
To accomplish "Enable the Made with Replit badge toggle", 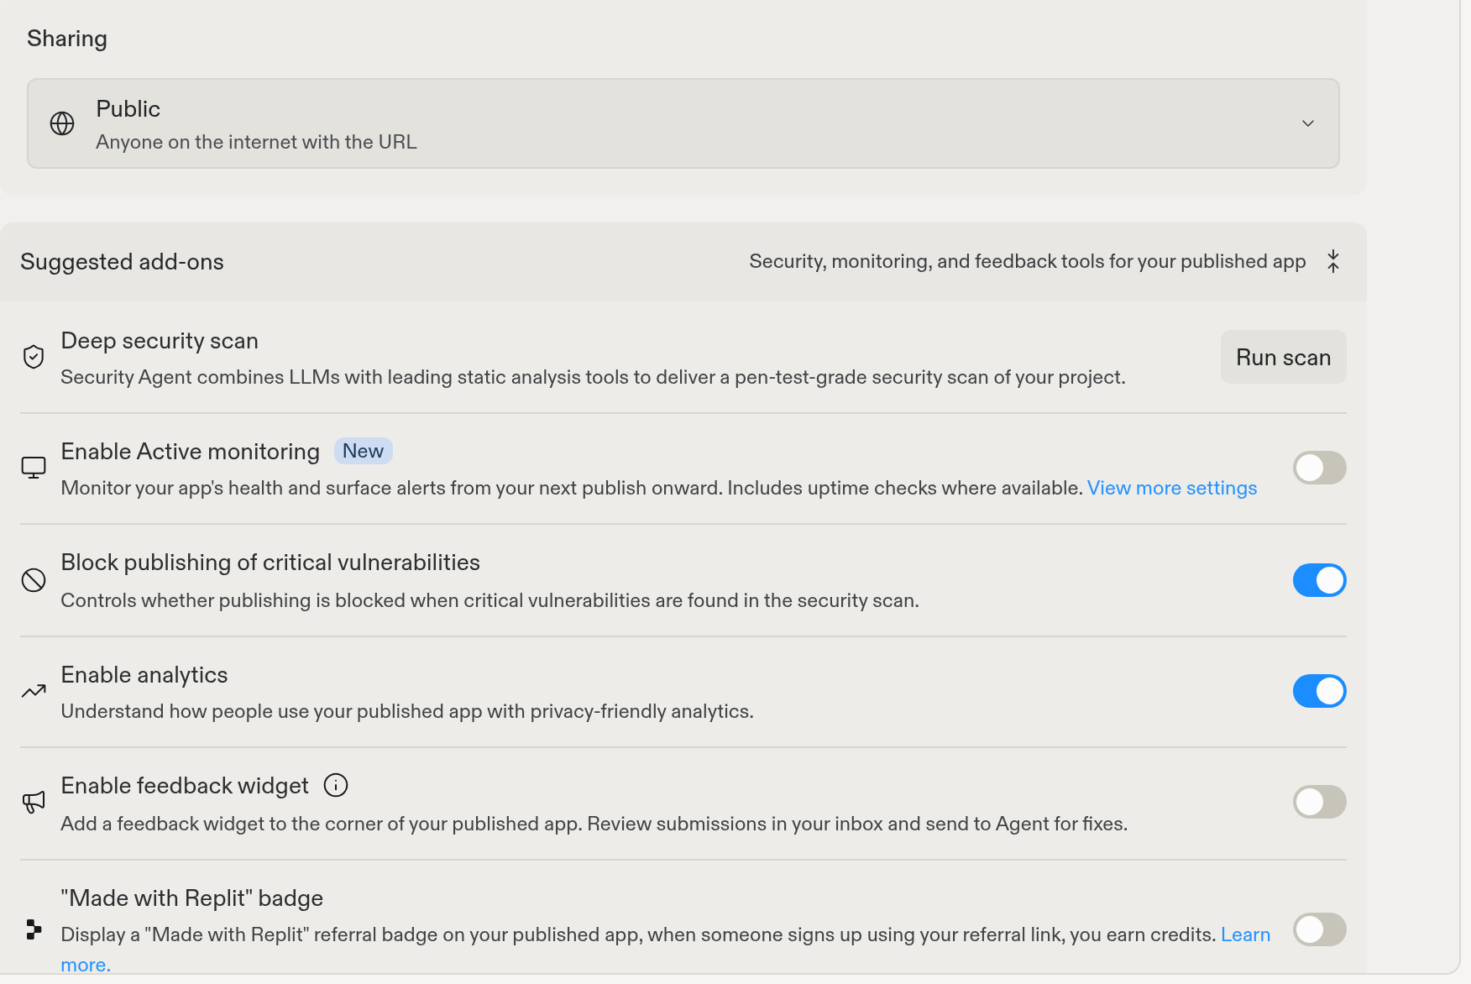I will coord(1320,929).
